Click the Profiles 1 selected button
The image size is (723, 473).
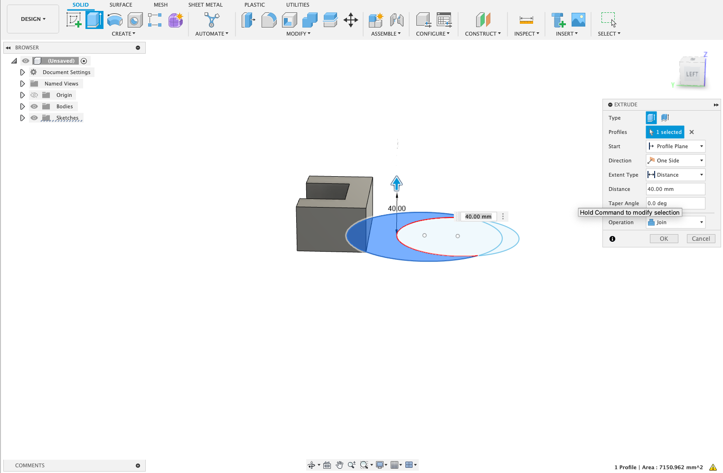pos(665,132)
